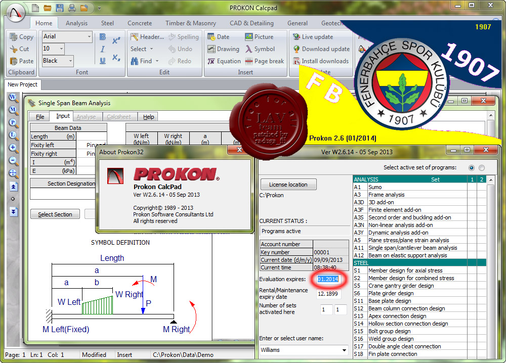The image size is (506, 363).
Task: Toggle Subscript formatting
Action: pos(116,58)
